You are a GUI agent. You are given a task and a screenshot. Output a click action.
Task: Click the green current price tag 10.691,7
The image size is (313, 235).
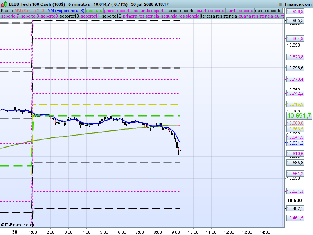[x=299, y=116]
